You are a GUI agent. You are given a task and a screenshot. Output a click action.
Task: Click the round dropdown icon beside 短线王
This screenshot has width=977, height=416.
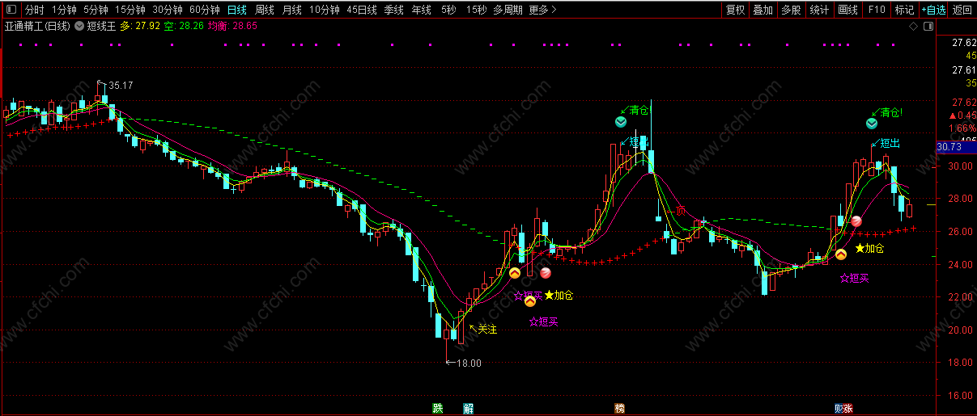coord(79,26)
